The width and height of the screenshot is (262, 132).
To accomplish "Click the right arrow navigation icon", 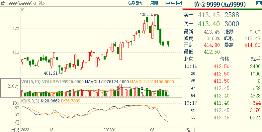I will (x=173, y=3).
